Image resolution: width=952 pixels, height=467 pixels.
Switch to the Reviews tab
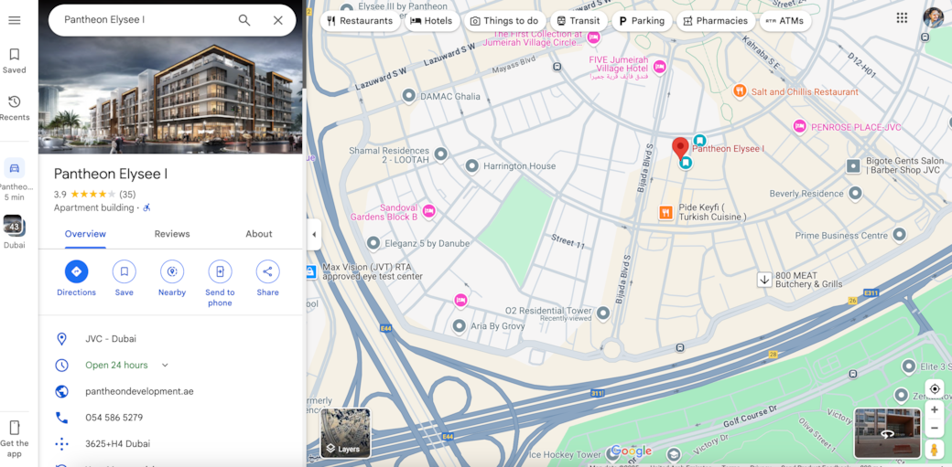click(172, 234)
